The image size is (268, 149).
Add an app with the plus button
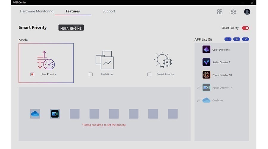click(228, 39)
